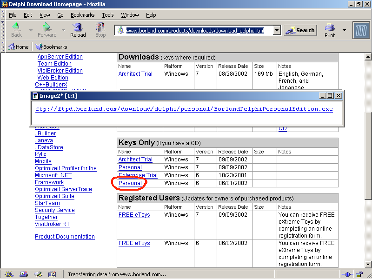Collapse the menu bar using its grippy
372x279 pixels.
pos(3,15)
